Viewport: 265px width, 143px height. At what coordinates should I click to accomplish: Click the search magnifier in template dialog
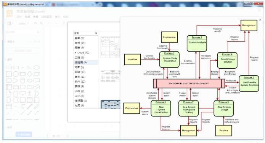point(96,33)
